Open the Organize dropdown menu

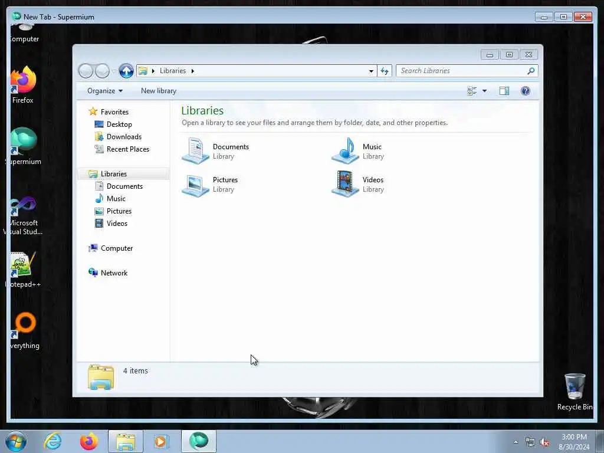[105, 91]
